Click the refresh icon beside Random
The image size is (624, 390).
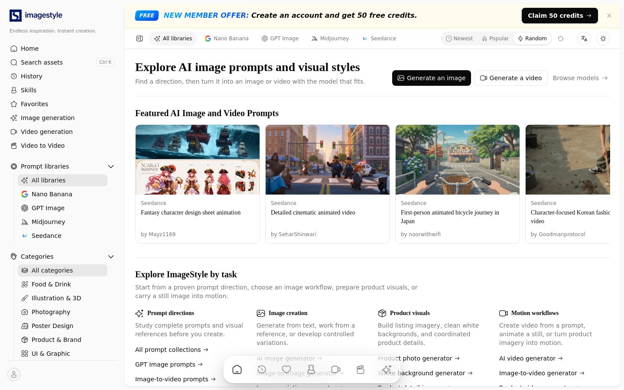click(561, 39)
